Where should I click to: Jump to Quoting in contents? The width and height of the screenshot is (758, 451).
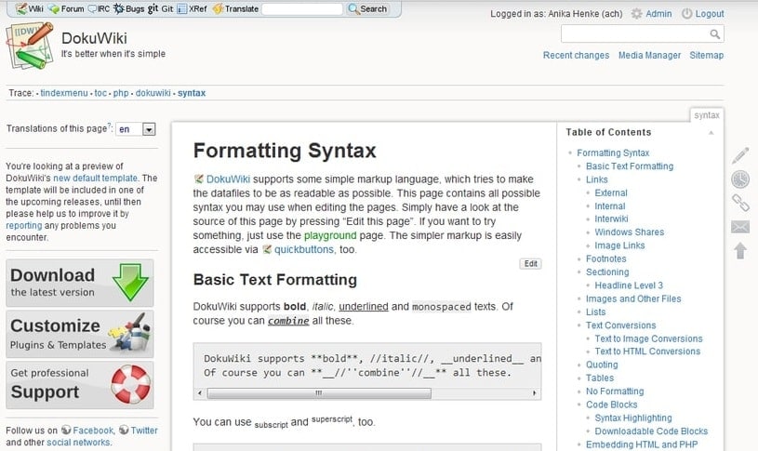(602, 365)
